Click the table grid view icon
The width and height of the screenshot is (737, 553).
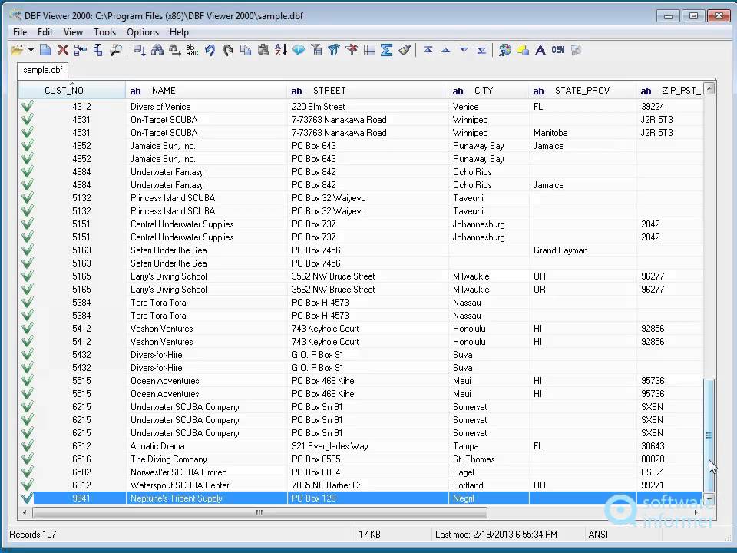click(369, 50)
